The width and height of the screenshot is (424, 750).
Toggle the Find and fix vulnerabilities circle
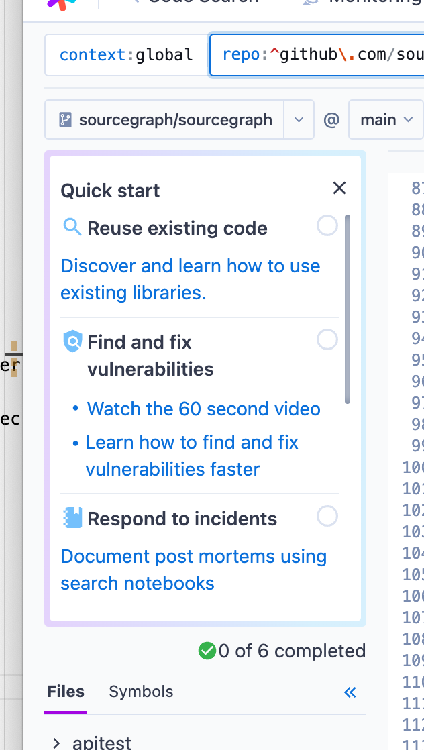click(327, 340)
